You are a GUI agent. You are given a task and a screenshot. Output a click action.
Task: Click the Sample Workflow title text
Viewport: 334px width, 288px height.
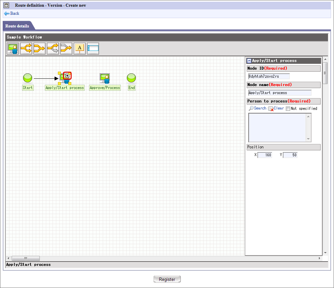click(x=24, y=37)
